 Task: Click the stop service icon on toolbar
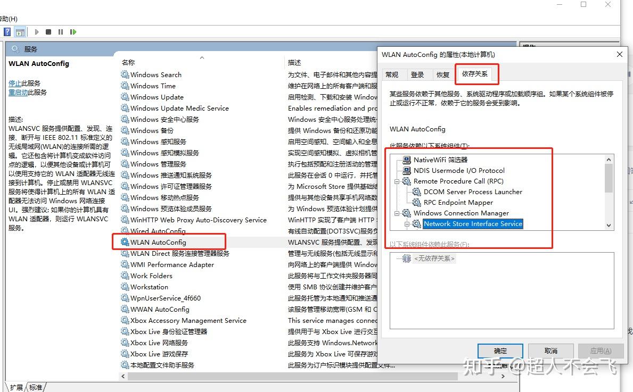[x=47, y=32]
